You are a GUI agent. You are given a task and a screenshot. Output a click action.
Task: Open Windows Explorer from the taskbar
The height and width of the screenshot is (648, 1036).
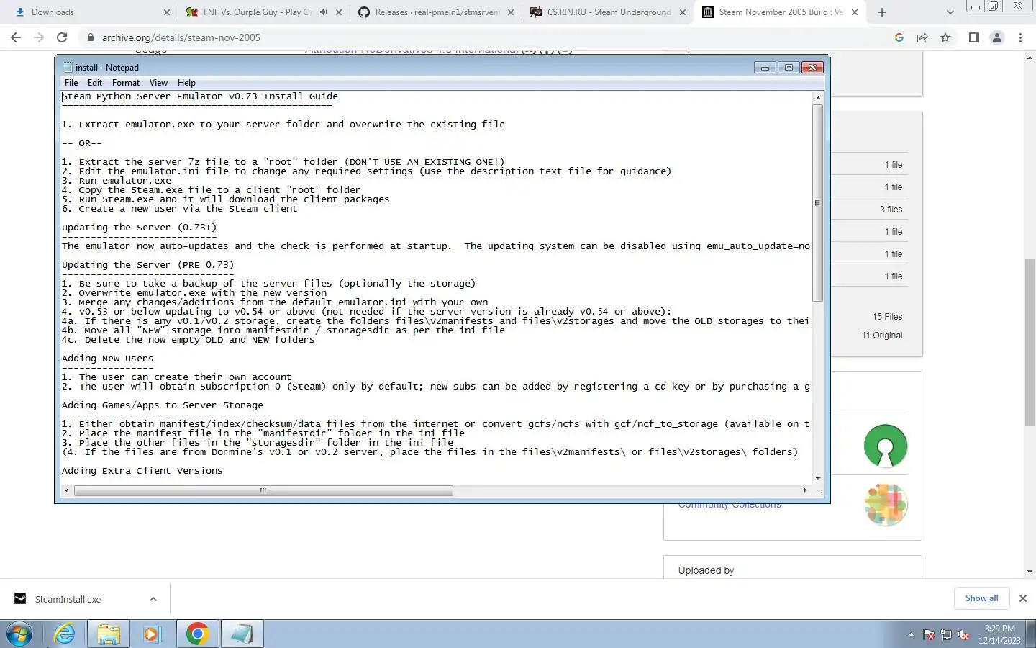(x=108, y=634)
